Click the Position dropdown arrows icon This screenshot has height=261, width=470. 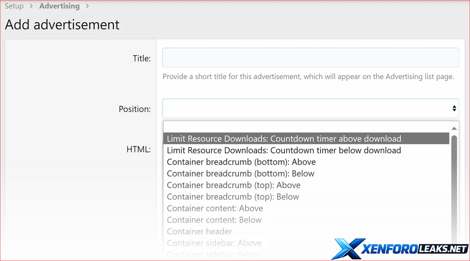(x=454, y=108)
